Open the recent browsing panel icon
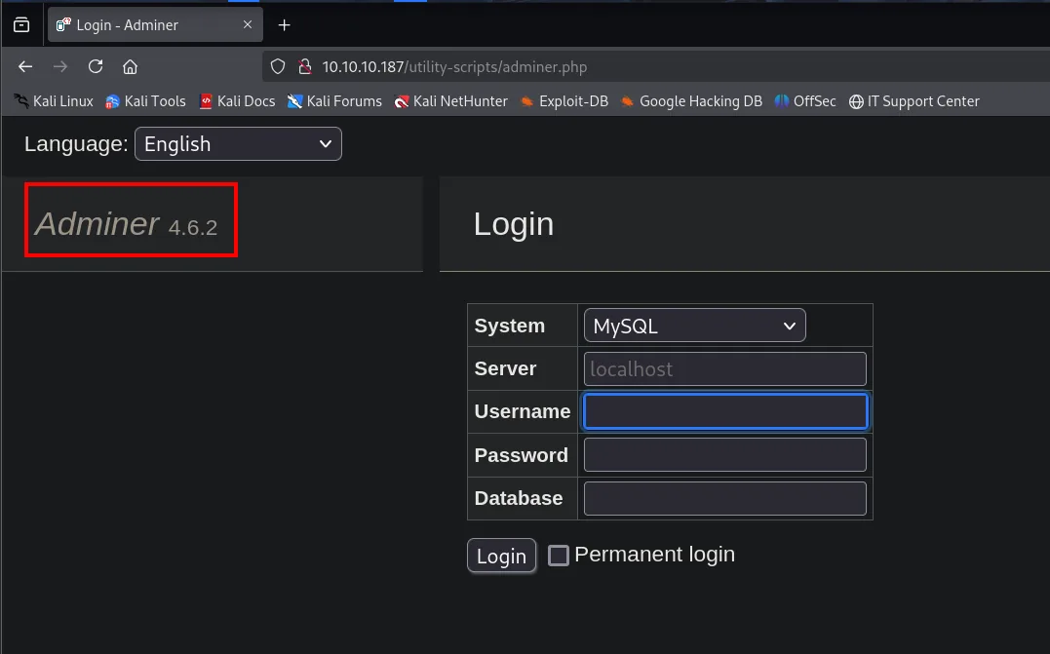The image size is (1050, 654). tap(21, 24)
